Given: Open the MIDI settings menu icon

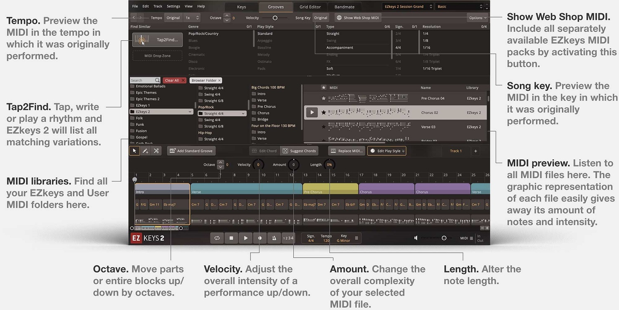Looking at the screenshot, I should 471,238.
